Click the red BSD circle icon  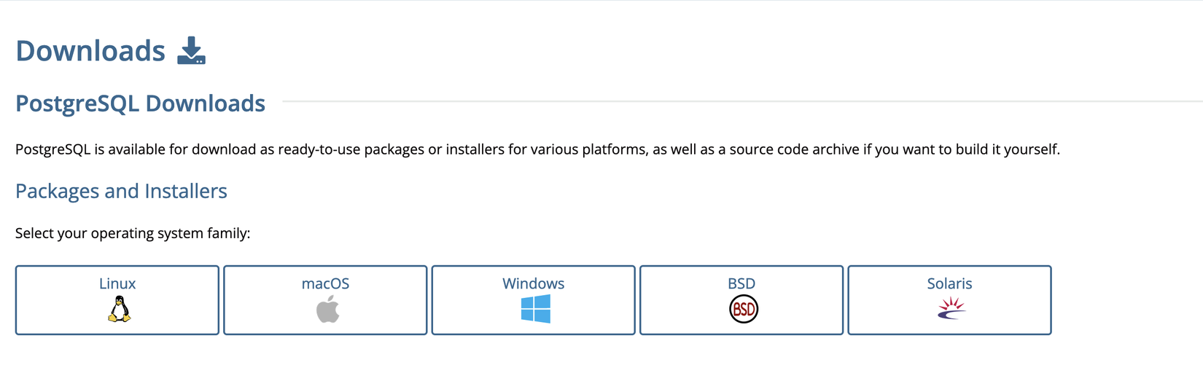743,310
